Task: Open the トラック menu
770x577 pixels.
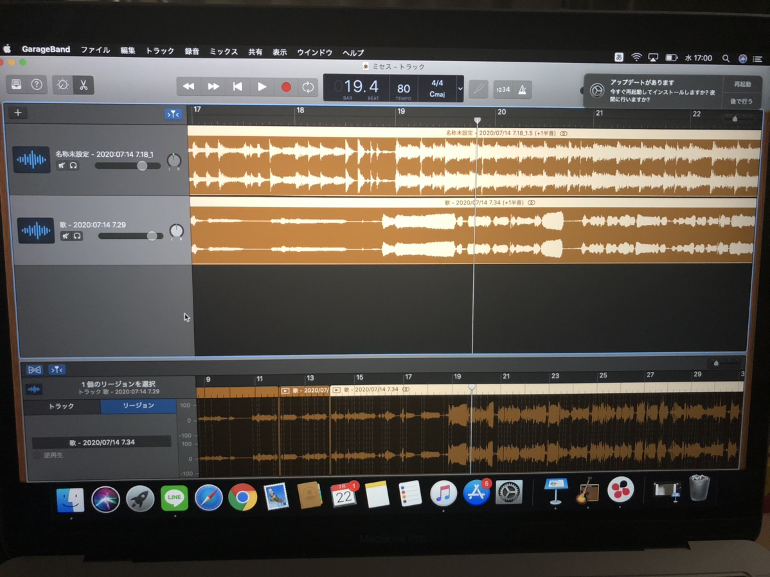Action: click(x=159, y=51)
